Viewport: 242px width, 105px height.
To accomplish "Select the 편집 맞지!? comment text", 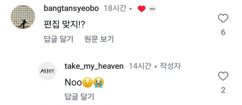I will (64, 24).
